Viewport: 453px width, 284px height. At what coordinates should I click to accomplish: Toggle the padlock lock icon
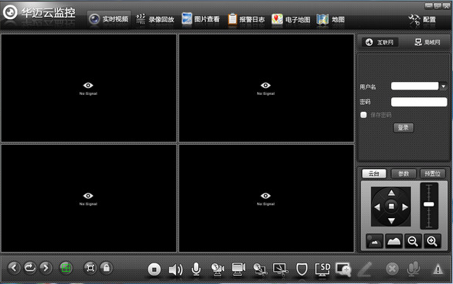pyautogui.click(x=106, y=268)
